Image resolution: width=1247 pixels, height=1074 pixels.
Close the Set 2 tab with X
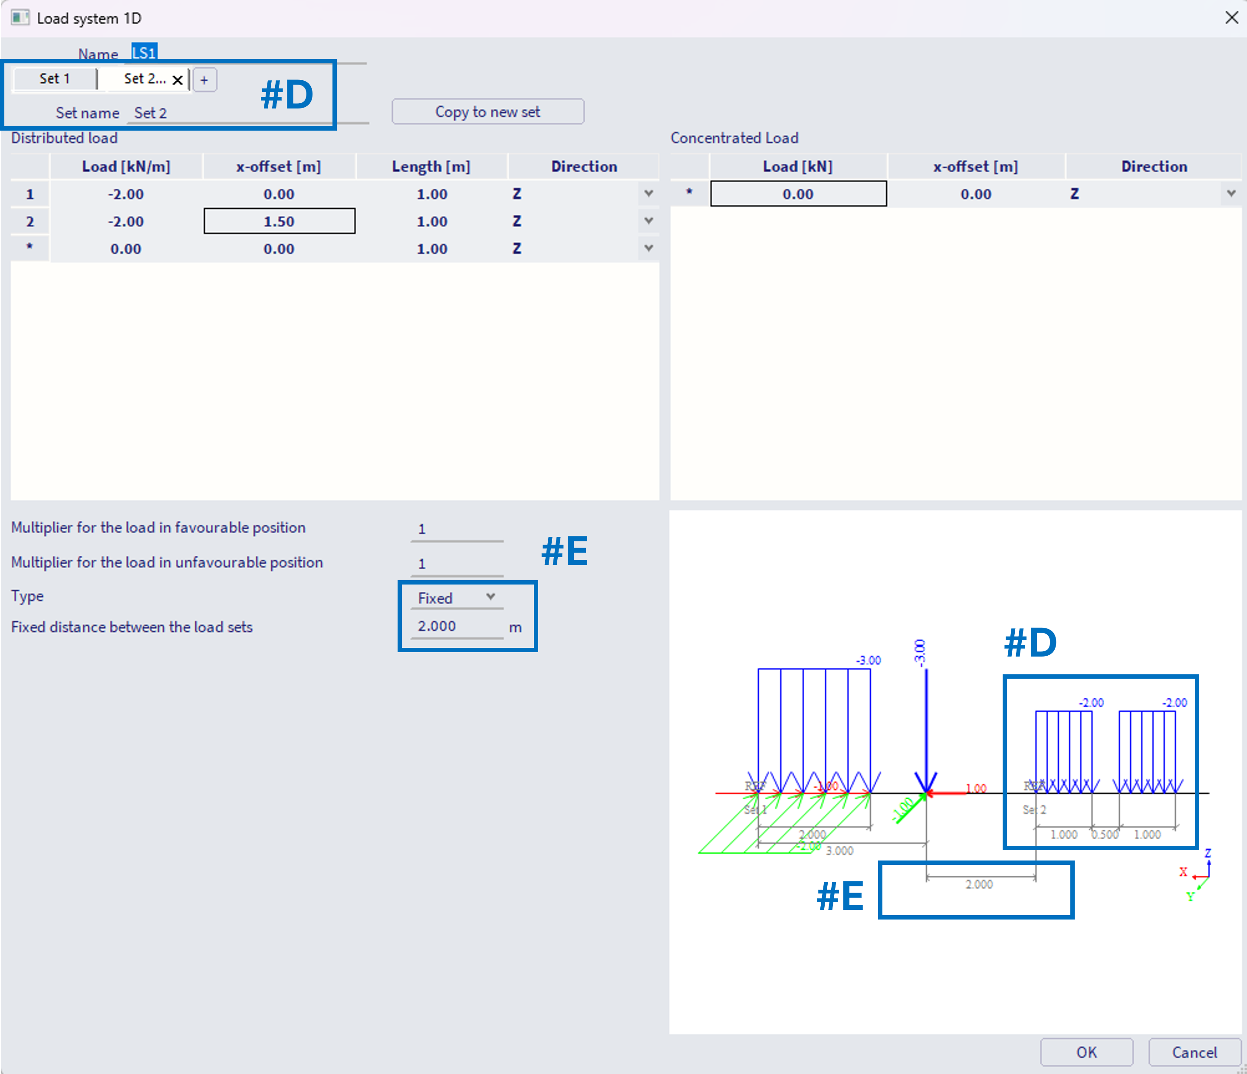point(178,80)
